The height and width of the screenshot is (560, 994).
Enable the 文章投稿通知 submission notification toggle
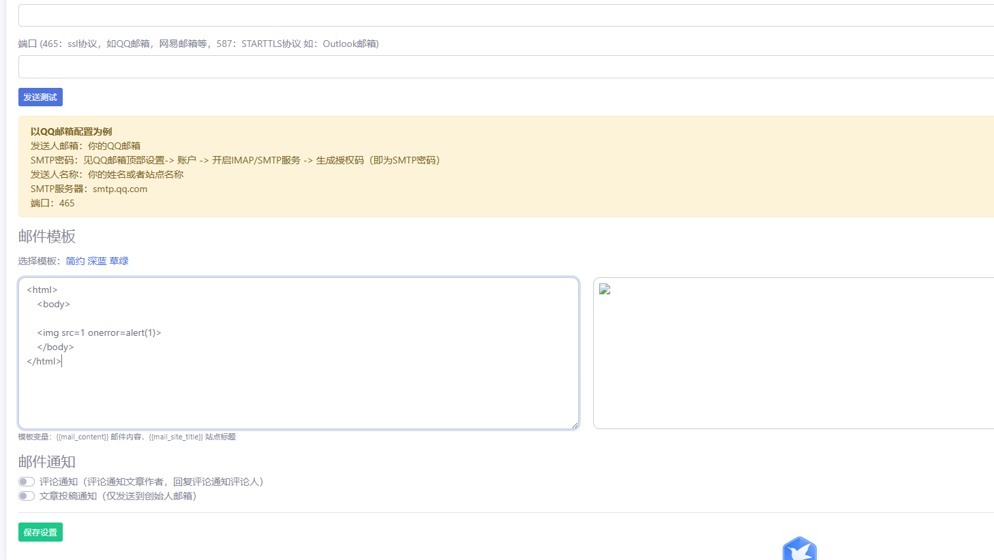click(x=26, y=495)
